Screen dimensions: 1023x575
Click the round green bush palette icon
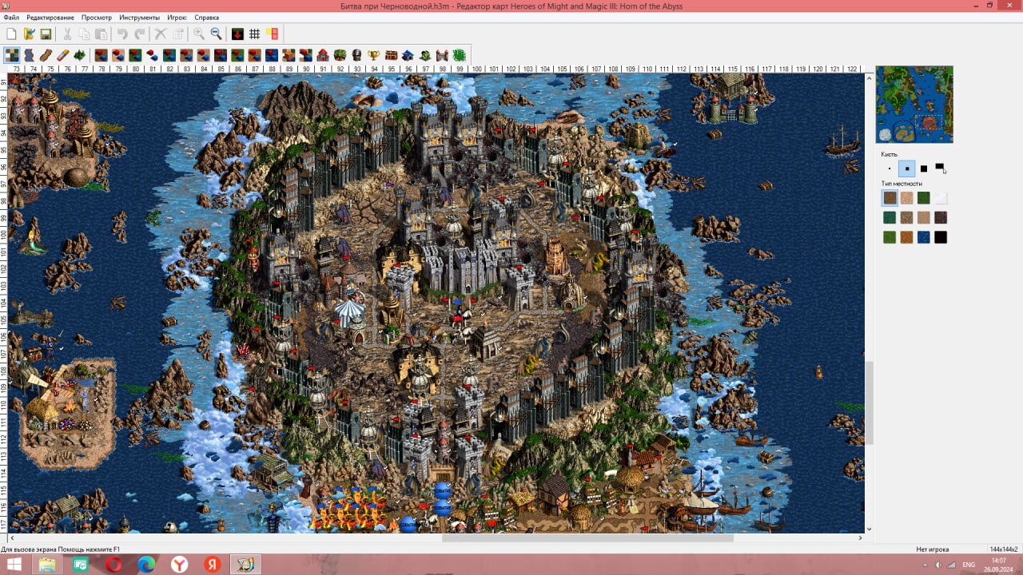click(460, 55)
